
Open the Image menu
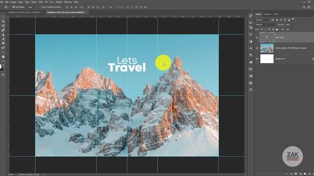(x=13, y=2)
